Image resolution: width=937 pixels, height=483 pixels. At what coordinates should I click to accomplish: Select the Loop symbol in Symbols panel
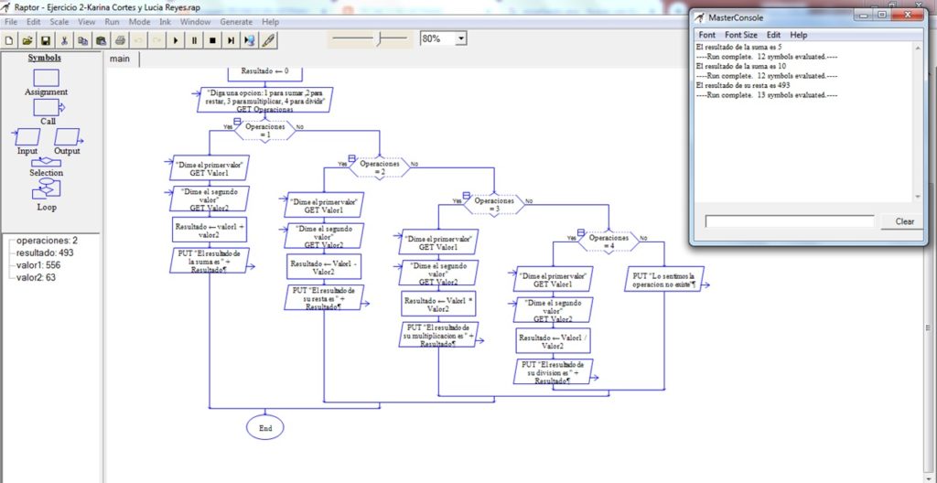click(x=46, y=190)
